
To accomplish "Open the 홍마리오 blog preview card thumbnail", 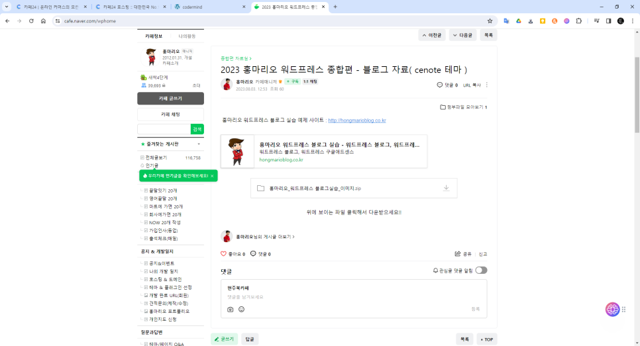I will pos(238,151).
